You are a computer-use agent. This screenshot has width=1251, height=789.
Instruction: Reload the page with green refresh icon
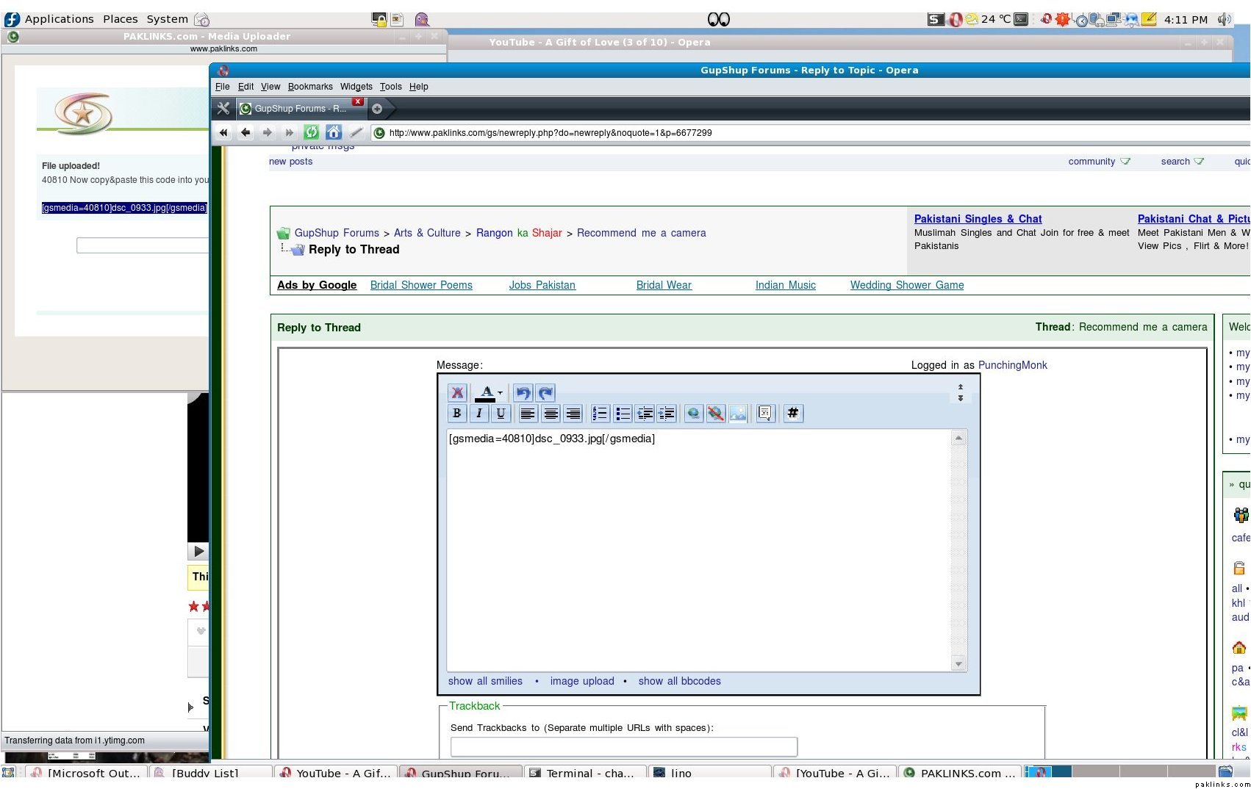pyautogui.click(x=311, y=132)
